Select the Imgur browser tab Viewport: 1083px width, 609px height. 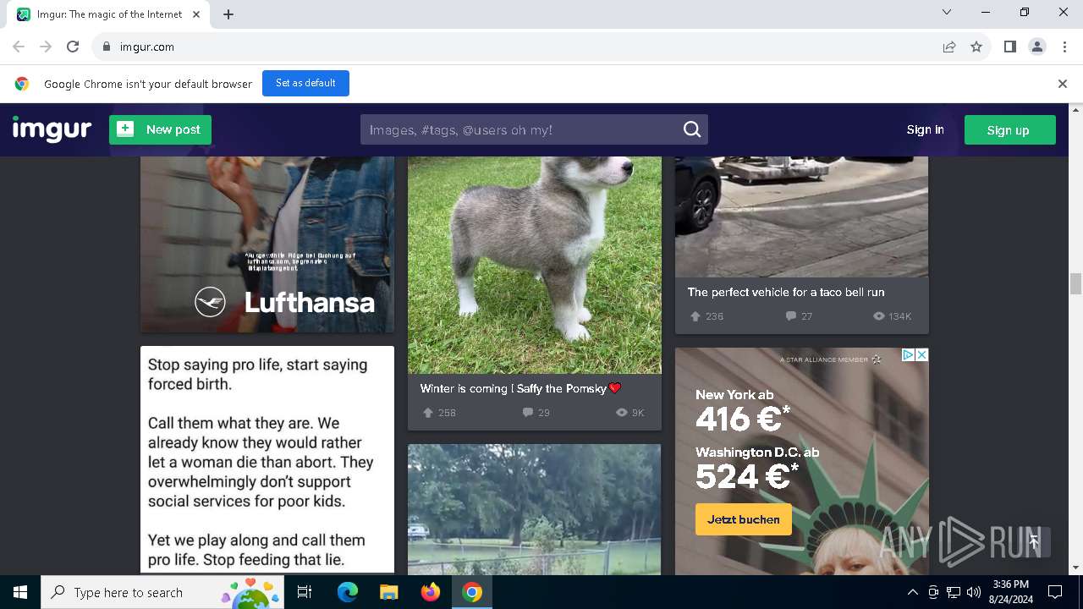(109, 14)
